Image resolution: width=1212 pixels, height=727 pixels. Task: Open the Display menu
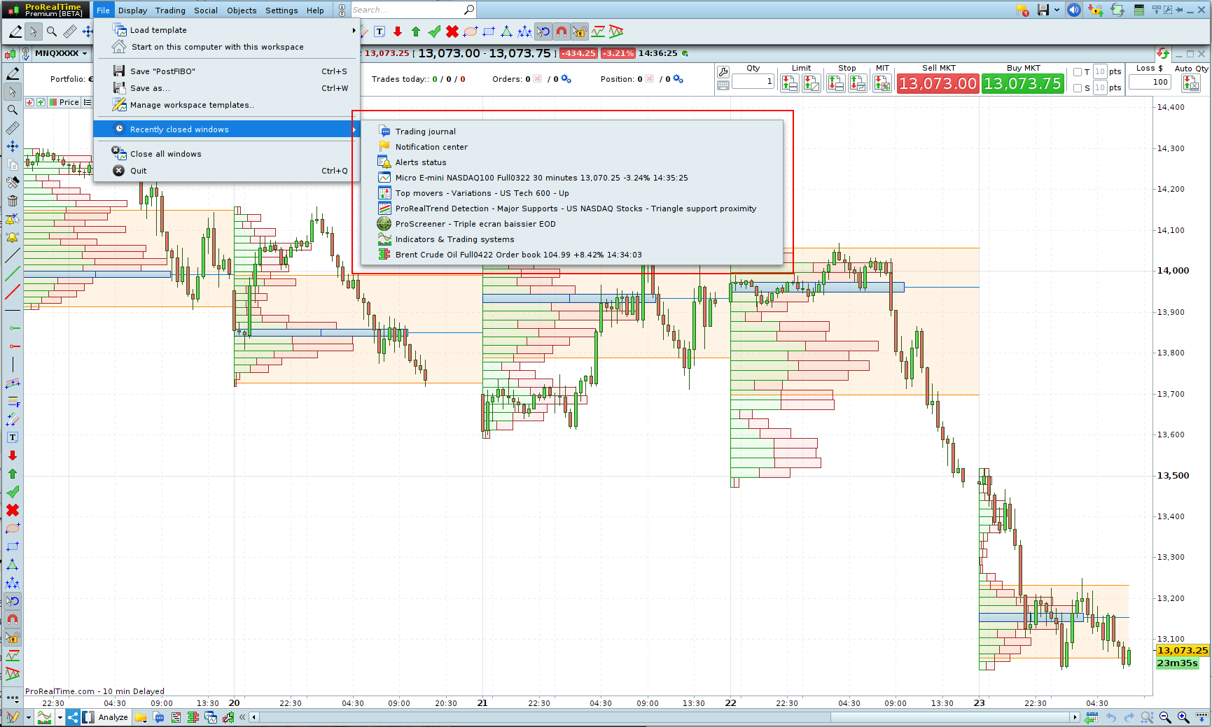coord(132,10)
